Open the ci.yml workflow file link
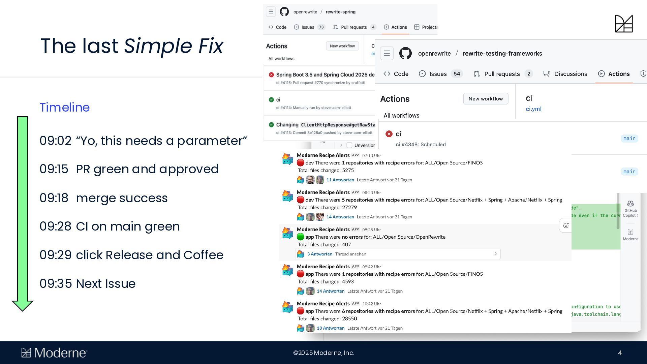 (533, 109)
